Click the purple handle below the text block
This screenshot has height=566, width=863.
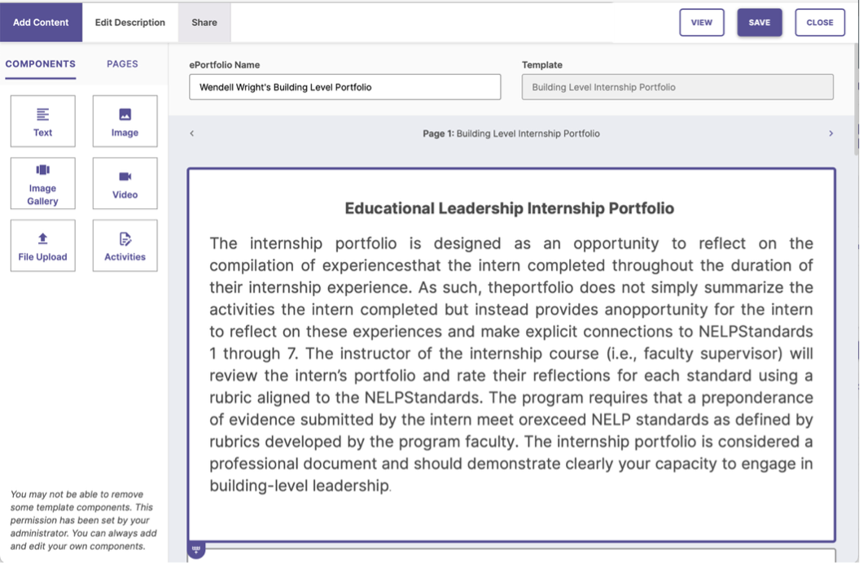tap(196, 550)
